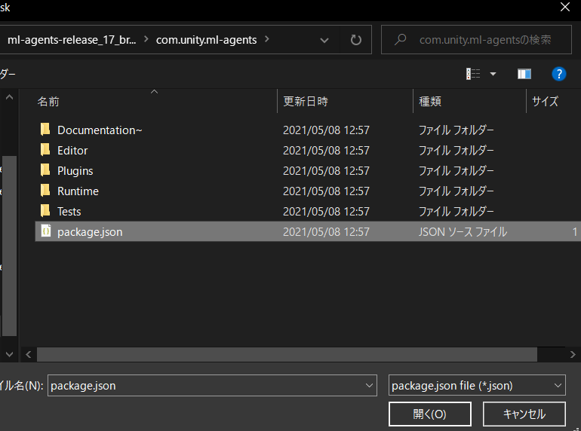The width and height of the screenshot is (581, 431).
Task: Open the help question mark icon
Action: click(x=559, y=74)
